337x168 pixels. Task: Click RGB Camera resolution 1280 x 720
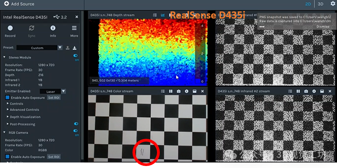coord(46,140)
